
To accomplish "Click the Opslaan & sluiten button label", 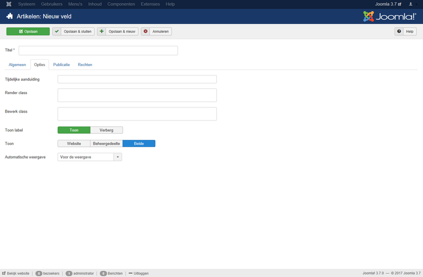I will (78, 31).
